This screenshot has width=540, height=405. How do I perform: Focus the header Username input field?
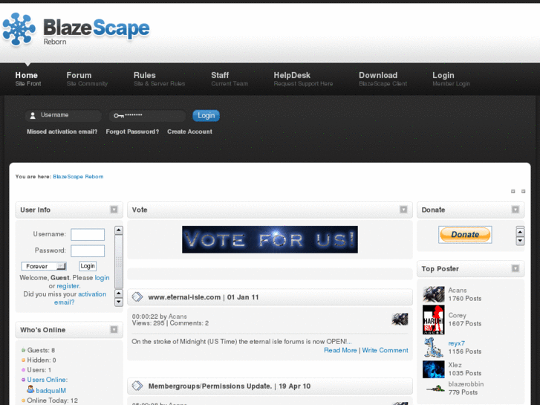pos(63,115)
